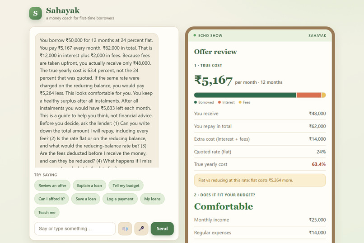Image resolution: width=364 pixels, height=243 pixels.
Task: Click the 'a money coach for first-time borrowers' tagline
Action: [80, 18]
